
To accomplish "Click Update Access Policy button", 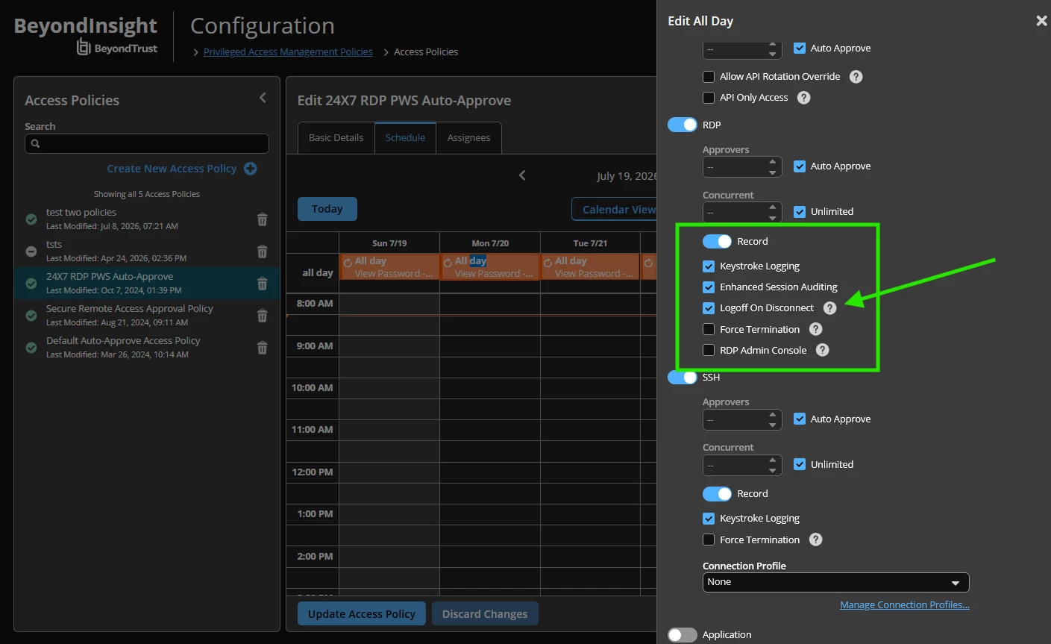I will tap(362, 614).
